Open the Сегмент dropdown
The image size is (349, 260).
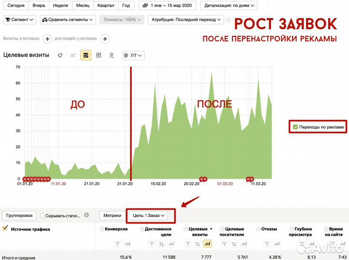[19, 19]
